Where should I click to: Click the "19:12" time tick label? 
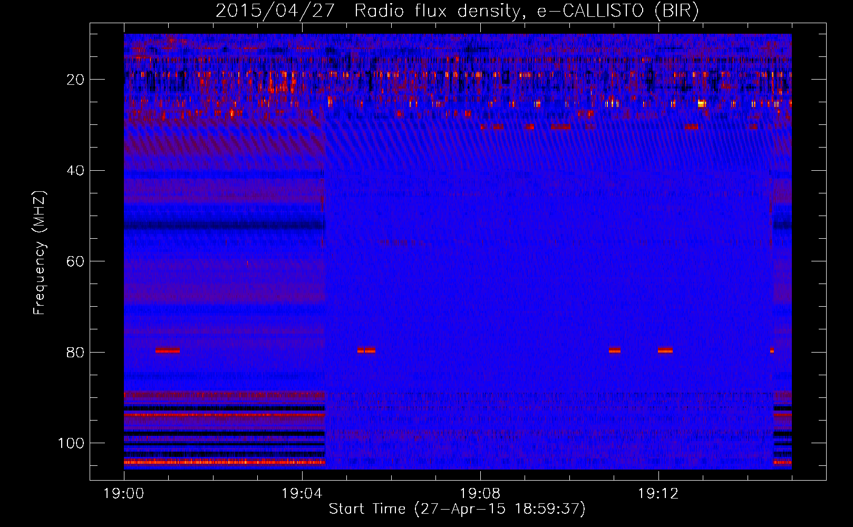pyautogui.click(x=658, y=494)
